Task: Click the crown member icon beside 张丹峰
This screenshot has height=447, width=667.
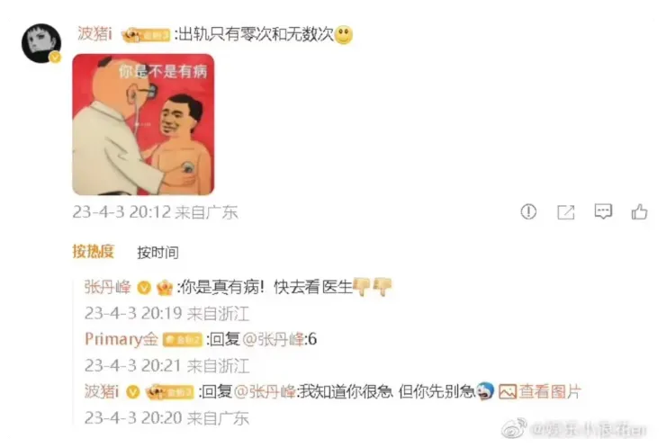Action: [165, 288]
